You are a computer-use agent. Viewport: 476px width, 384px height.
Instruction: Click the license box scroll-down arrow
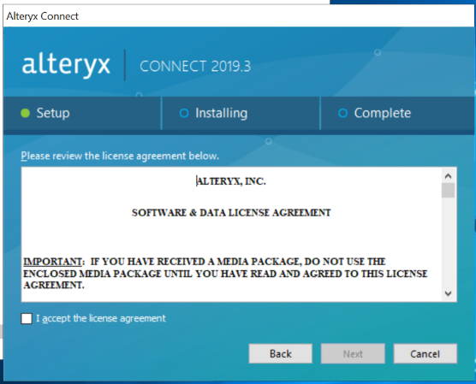point(448,293)
